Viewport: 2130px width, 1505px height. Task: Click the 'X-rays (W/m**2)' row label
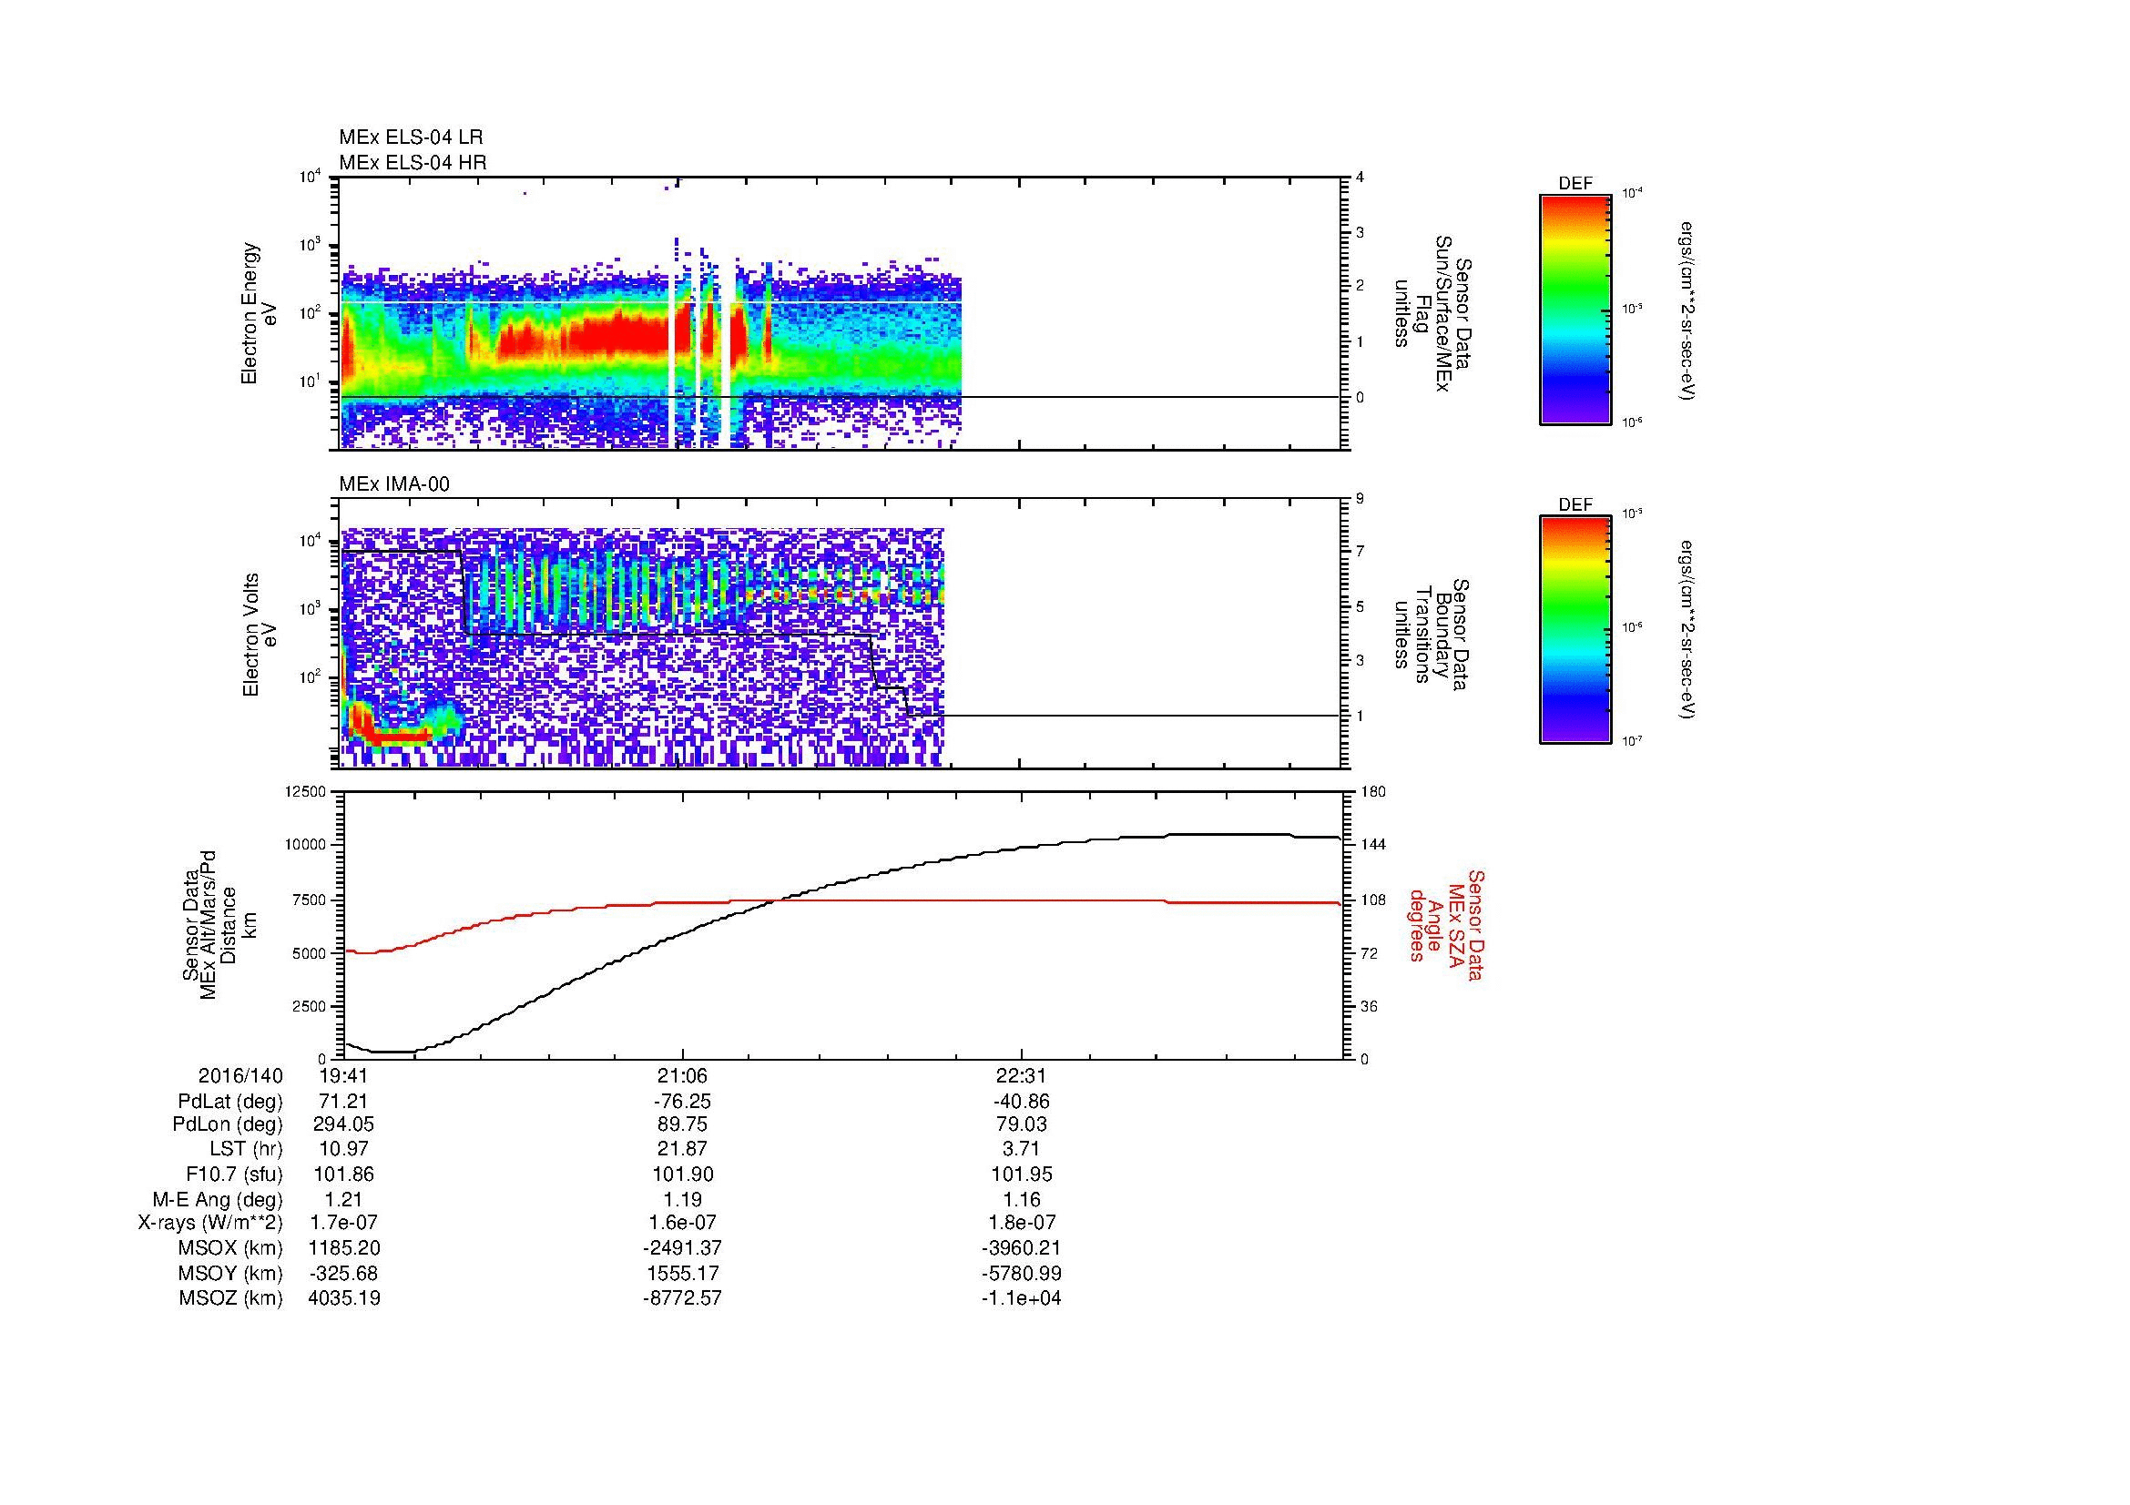click(210, 1223)
